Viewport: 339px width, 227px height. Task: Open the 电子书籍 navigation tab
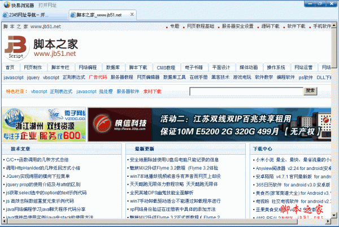(194, 67)
